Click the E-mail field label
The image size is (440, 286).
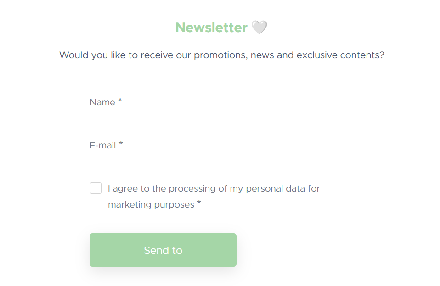click(102, 145)
